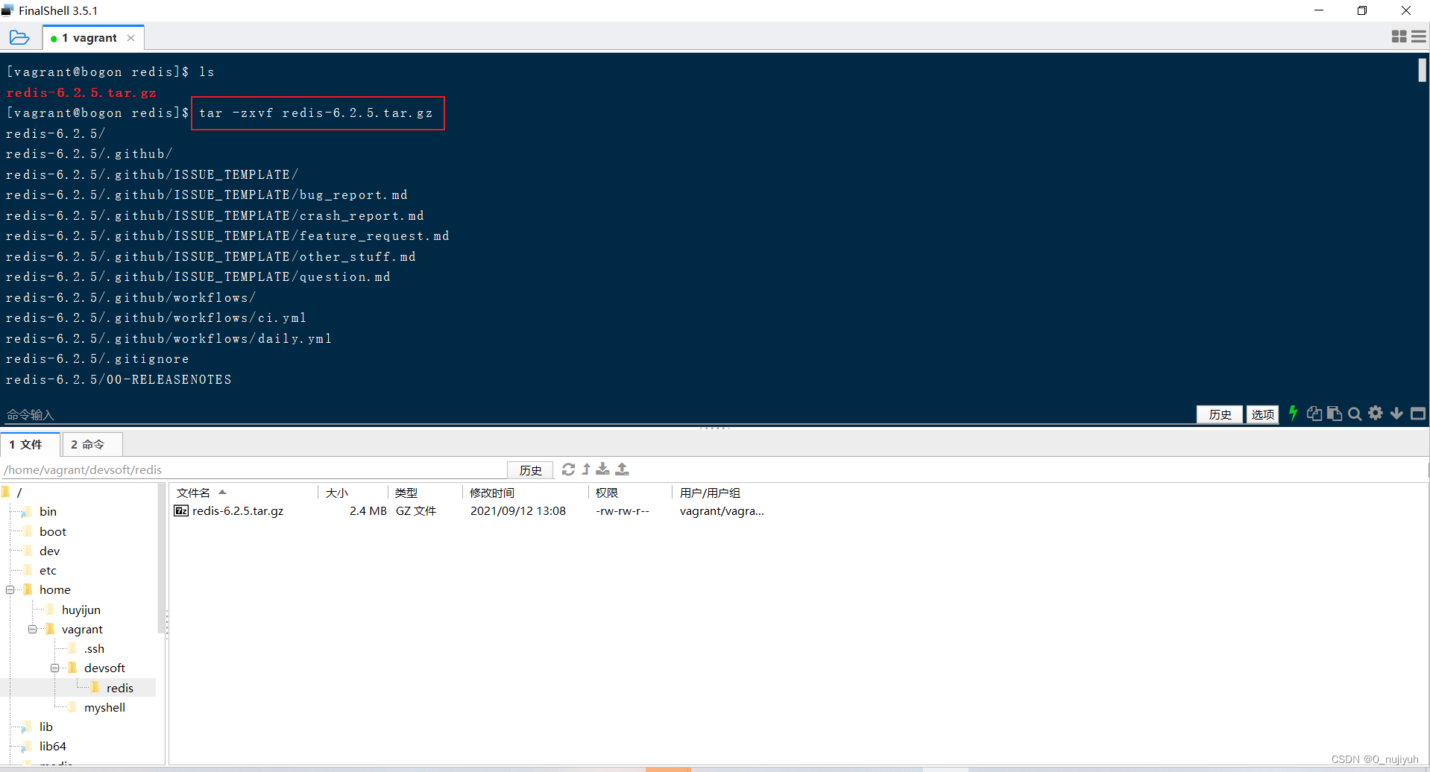Sort by 修改时间 column header
Viewport: 1430px width, 772px height.
pos(526,493)
